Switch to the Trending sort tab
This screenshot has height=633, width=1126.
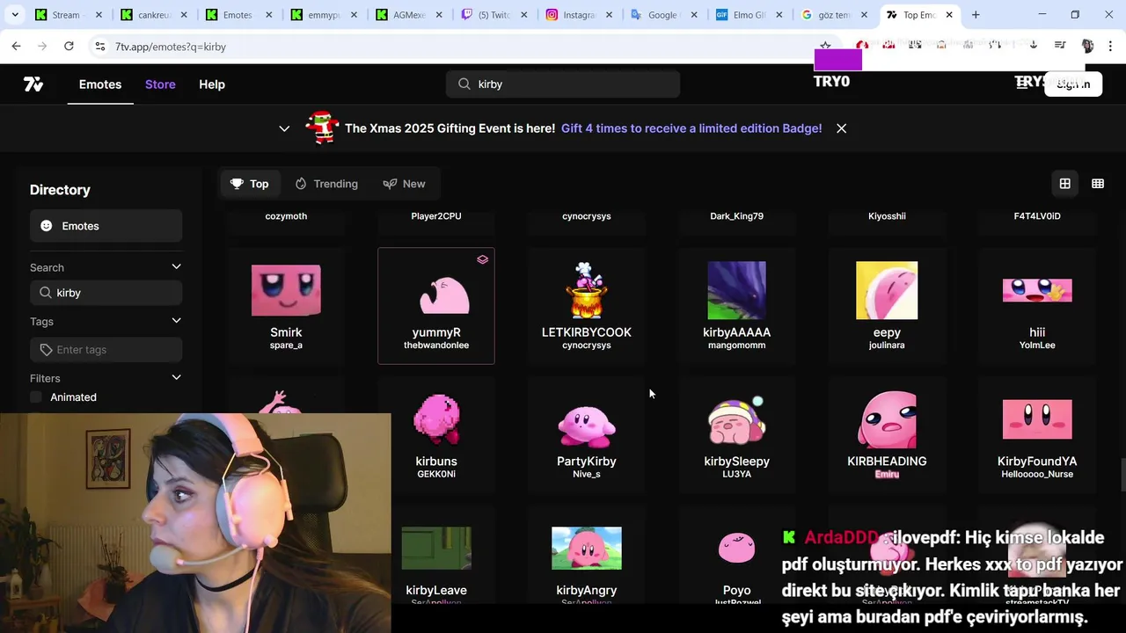326,184
